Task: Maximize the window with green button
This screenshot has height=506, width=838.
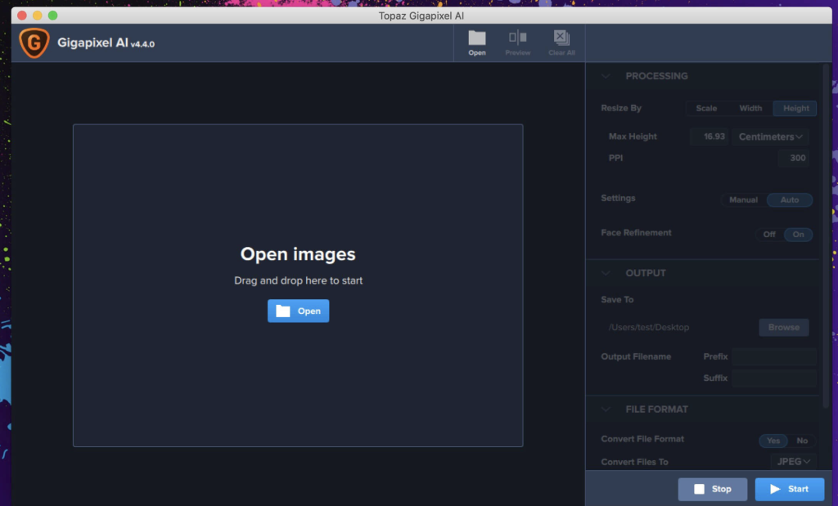Action: 53,16
